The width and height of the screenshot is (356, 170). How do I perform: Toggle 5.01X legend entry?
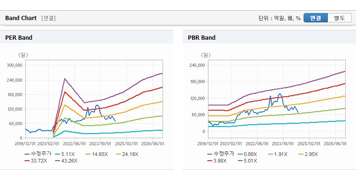pyautogui.click(x=247, y=161)
